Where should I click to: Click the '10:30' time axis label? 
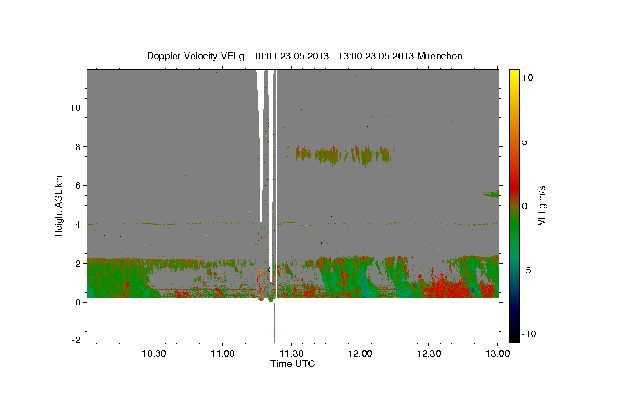click(x=153, y=353)
